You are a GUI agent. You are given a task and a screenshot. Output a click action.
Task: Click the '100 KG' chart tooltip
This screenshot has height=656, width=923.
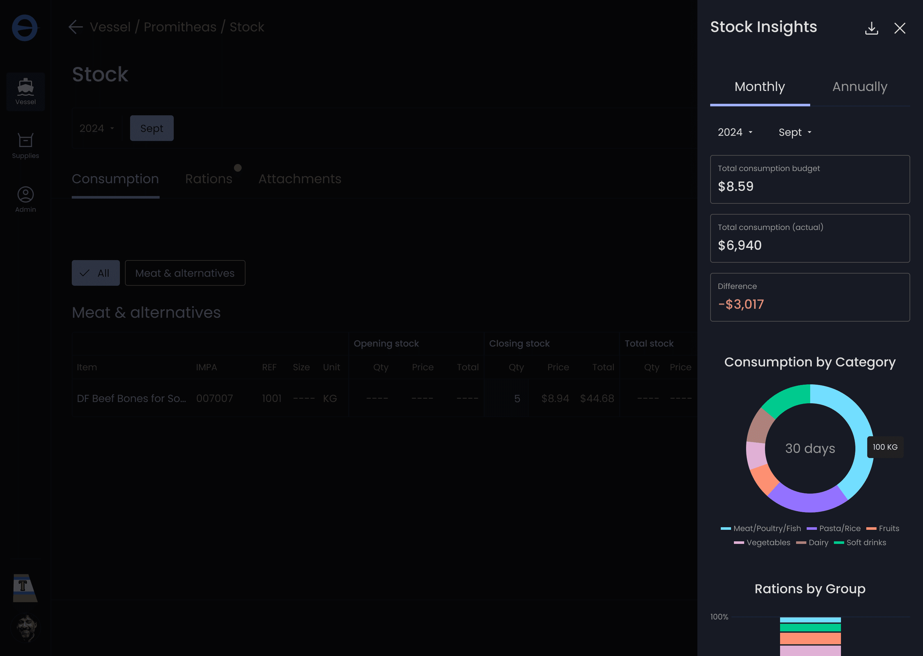[885, 447]
